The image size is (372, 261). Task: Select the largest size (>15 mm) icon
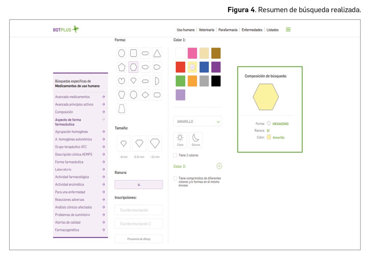[x=155, y=144]
